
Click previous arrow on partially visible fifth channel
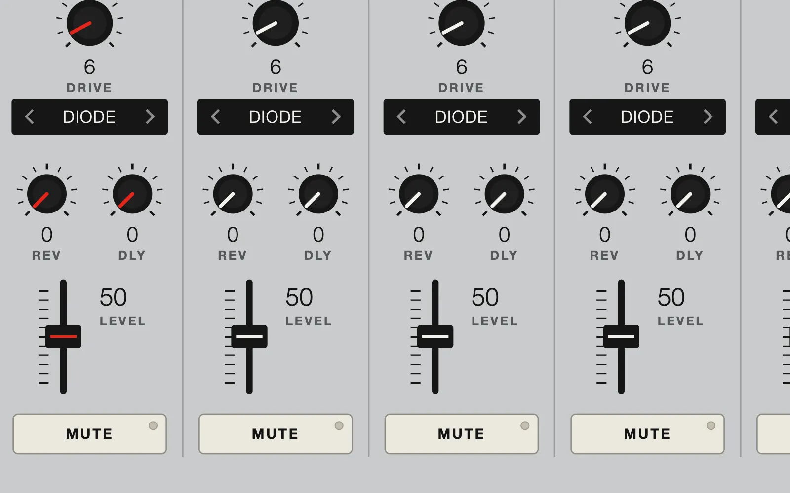(x=773, y=117)
